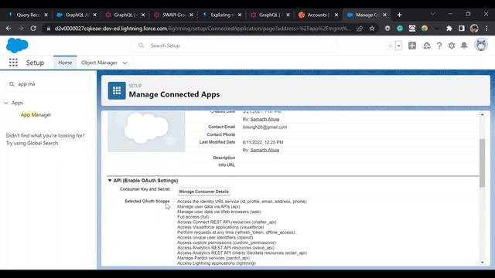The image size is (495, 278).
Task: Go forward in browser
Action: (x=21, y=29)
